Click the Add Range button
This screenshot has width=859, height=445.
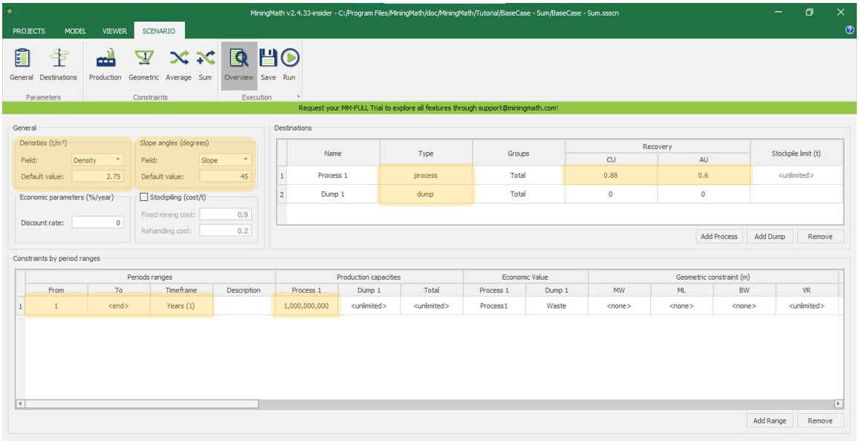(769, 421)
